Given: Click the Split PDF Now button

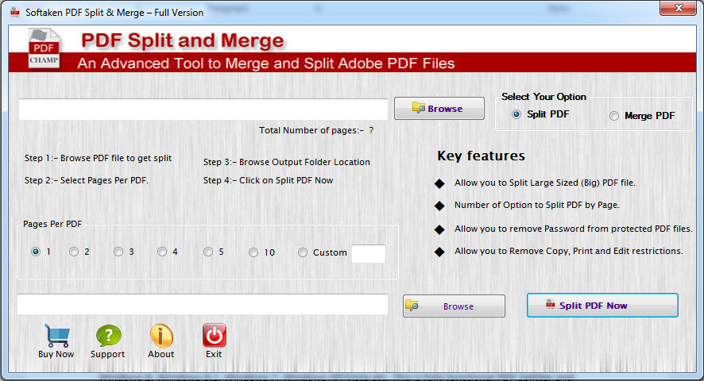Looking at the screenshot, I should pos(601,306).
